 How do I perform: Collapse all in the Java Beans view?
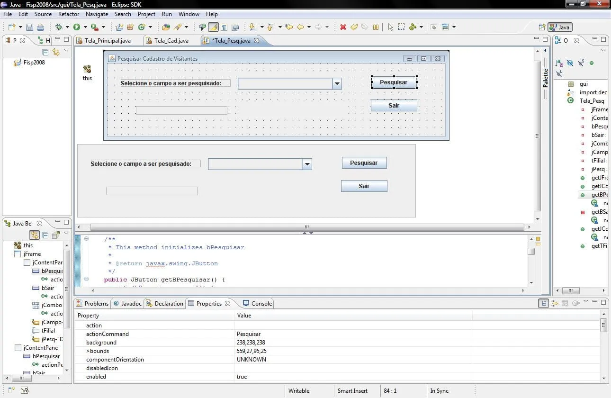pyautogui.click(x=45, y=235)
